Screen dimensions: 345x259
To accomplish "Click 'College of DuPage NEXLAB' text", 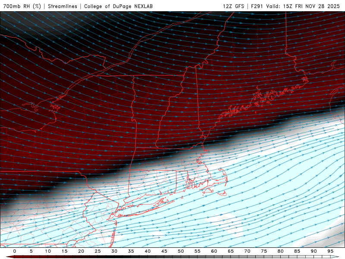I will [x=118, y=6].
